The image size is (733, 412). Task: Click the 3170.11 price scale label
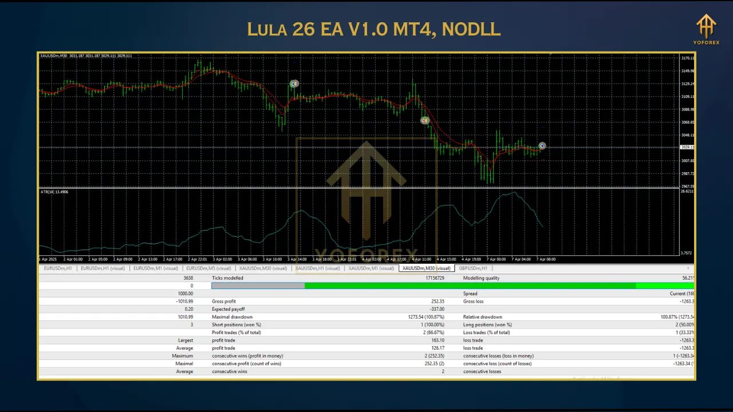[687, 58]
